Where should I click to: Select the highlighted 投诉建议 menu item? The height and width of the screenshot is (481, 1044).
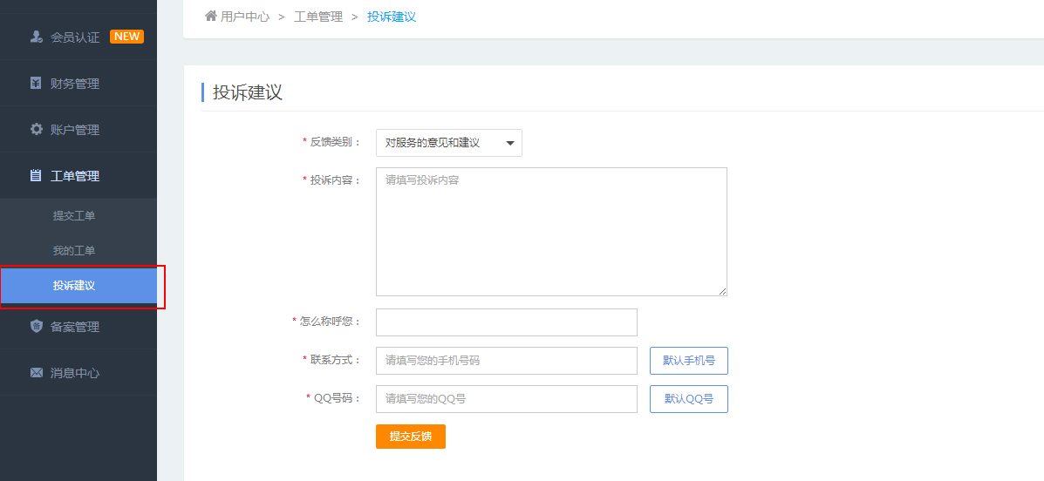tap(78, 286)
